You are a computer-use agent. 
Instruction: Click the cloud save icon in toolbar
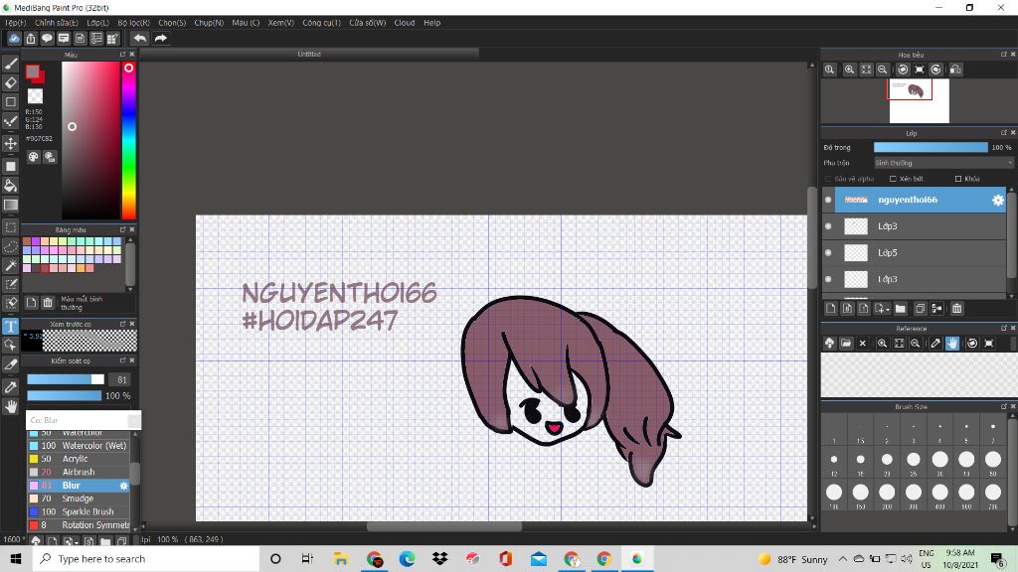[x=14, y=39]
